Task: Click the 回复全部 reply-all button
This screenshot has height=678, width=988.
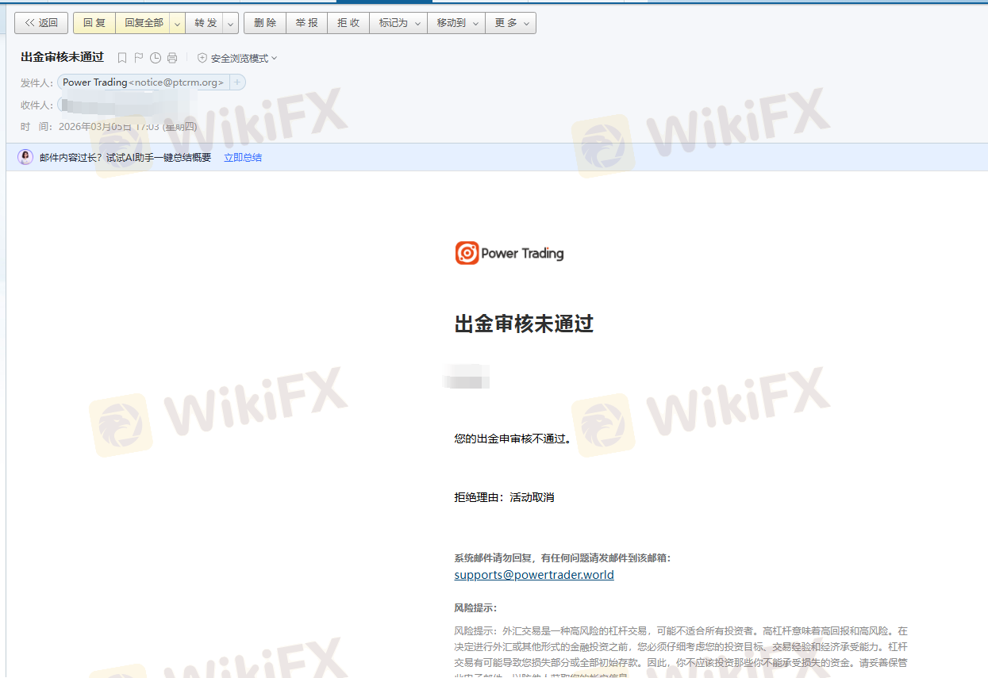Action: (143, 23)
